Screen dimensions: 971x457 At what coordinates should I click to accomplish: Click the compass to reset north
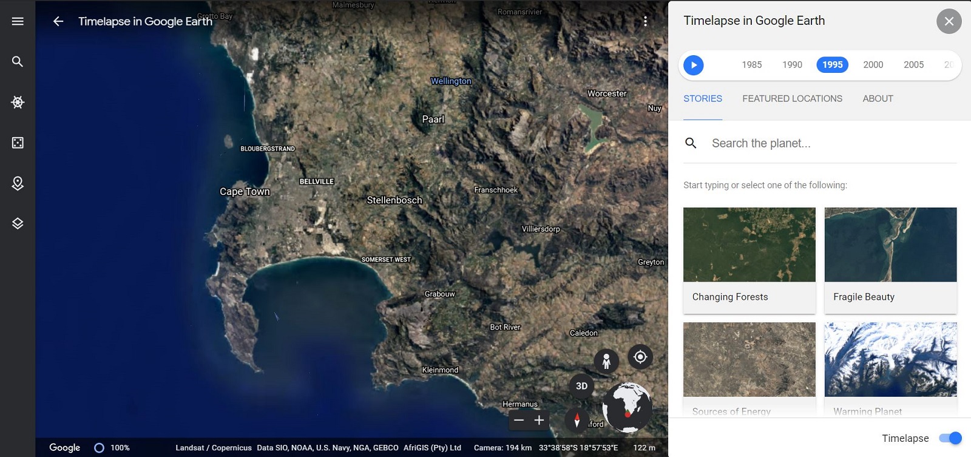pyautogui.click(x=577, y=420)
